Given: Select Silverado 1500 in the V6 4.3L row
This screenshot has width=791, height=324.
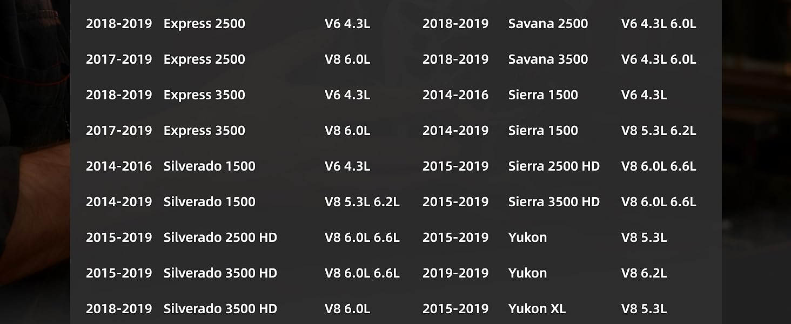Looking at the screenshot, I should click(x=209, y=166).
